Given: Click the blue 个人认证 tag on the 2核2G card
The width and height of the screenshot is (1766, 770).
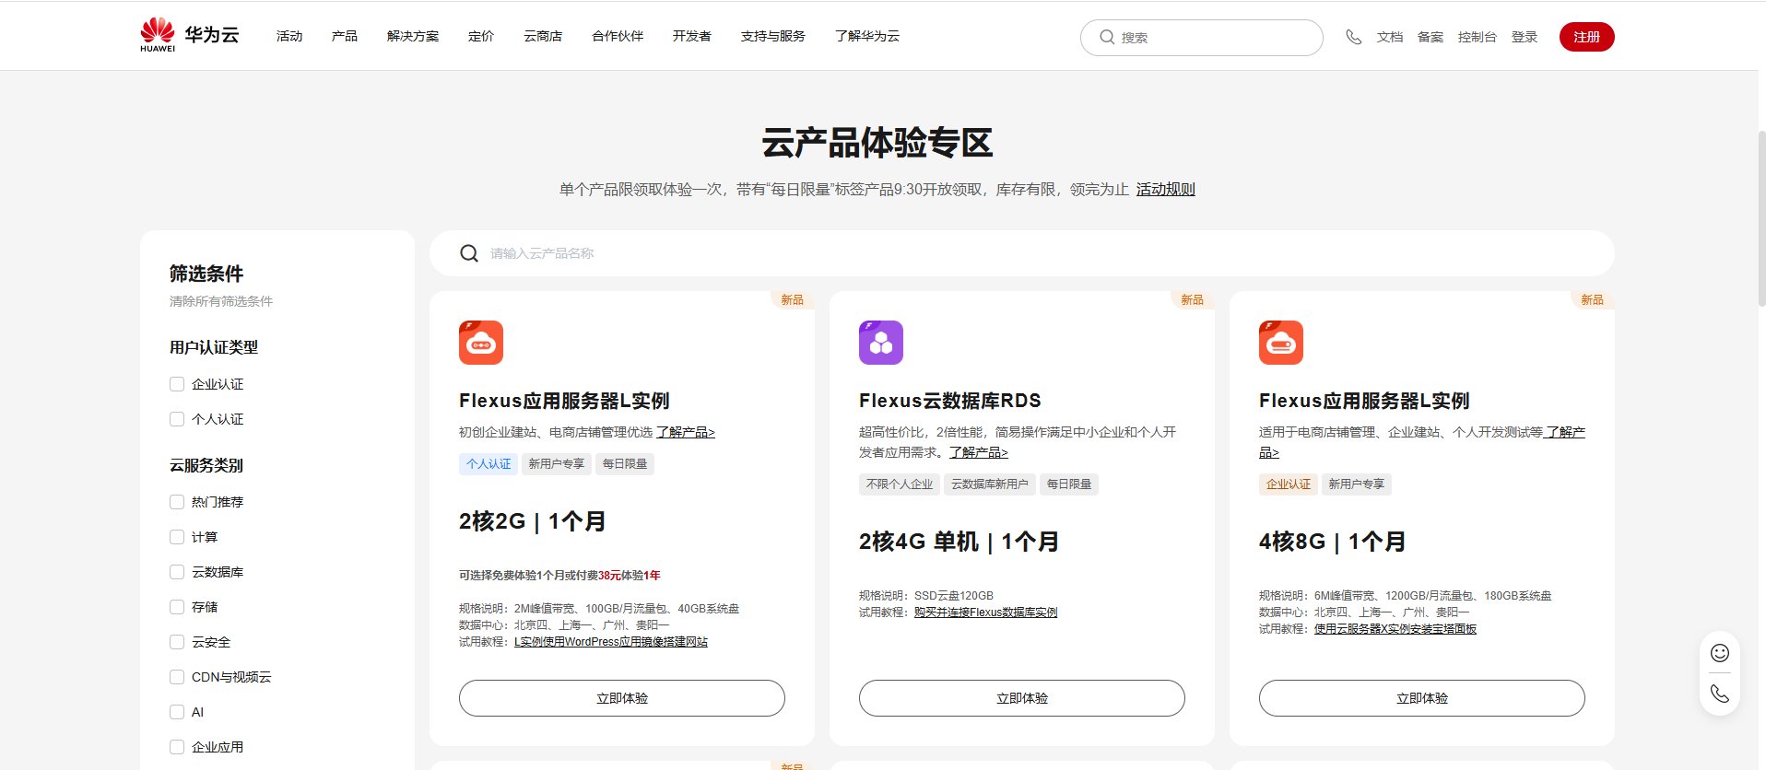Looking at the screenshot, I should [x=489, y=464].
